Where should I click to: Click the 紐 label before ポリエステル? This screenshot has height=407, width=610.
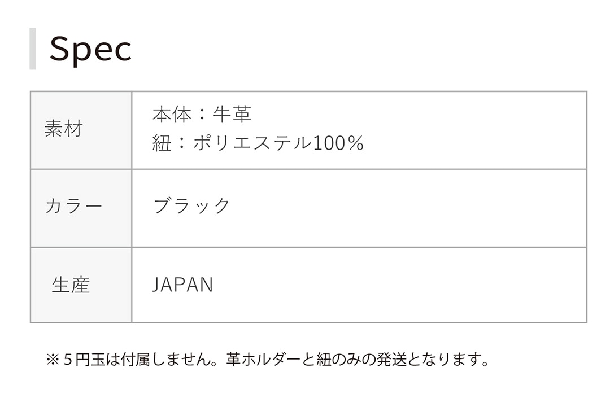coord(162,143)
